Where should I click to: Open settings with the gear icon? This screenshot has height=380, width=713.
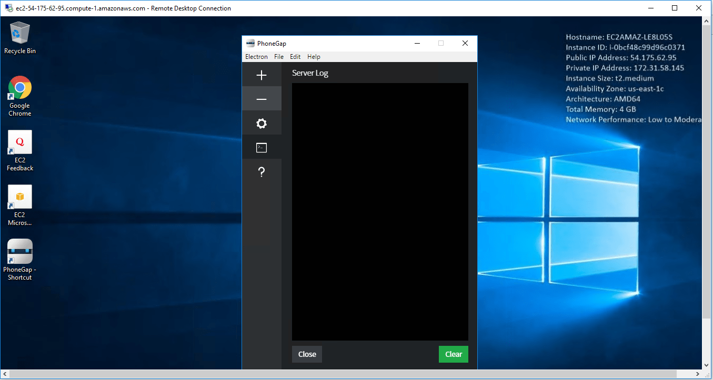point(262,124)
